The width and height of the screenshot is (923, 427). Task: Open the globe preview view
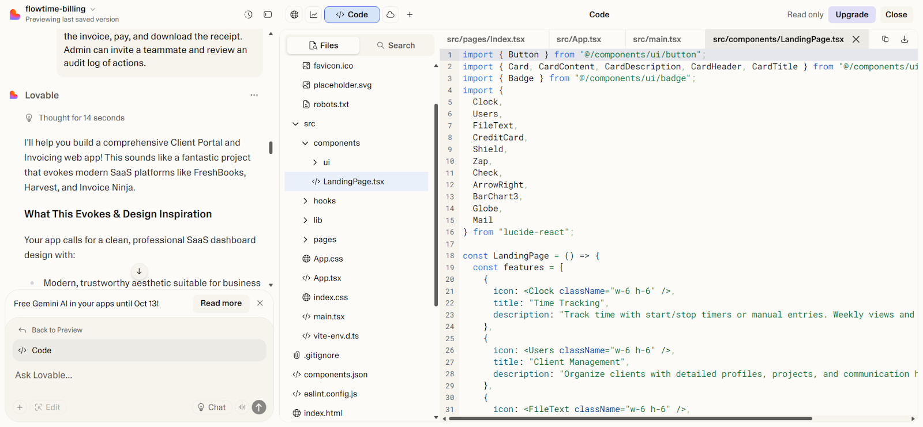click(x=294, y=14)
